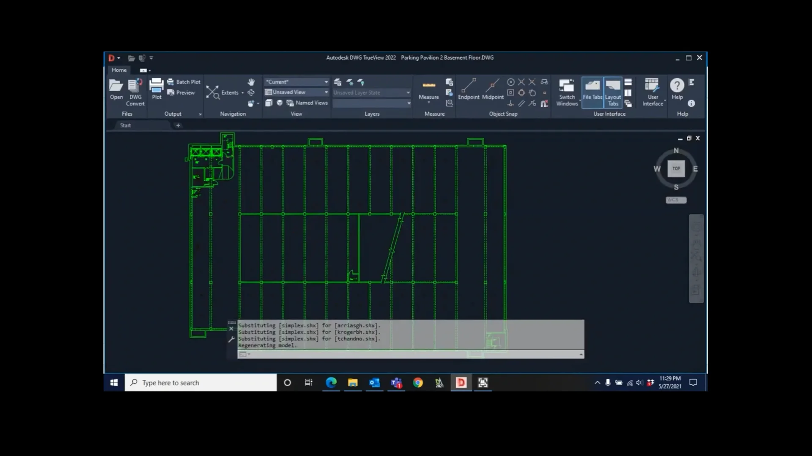Click the Batch Plot button
Viewport: 812px width, 456px height.
point(184,81)
